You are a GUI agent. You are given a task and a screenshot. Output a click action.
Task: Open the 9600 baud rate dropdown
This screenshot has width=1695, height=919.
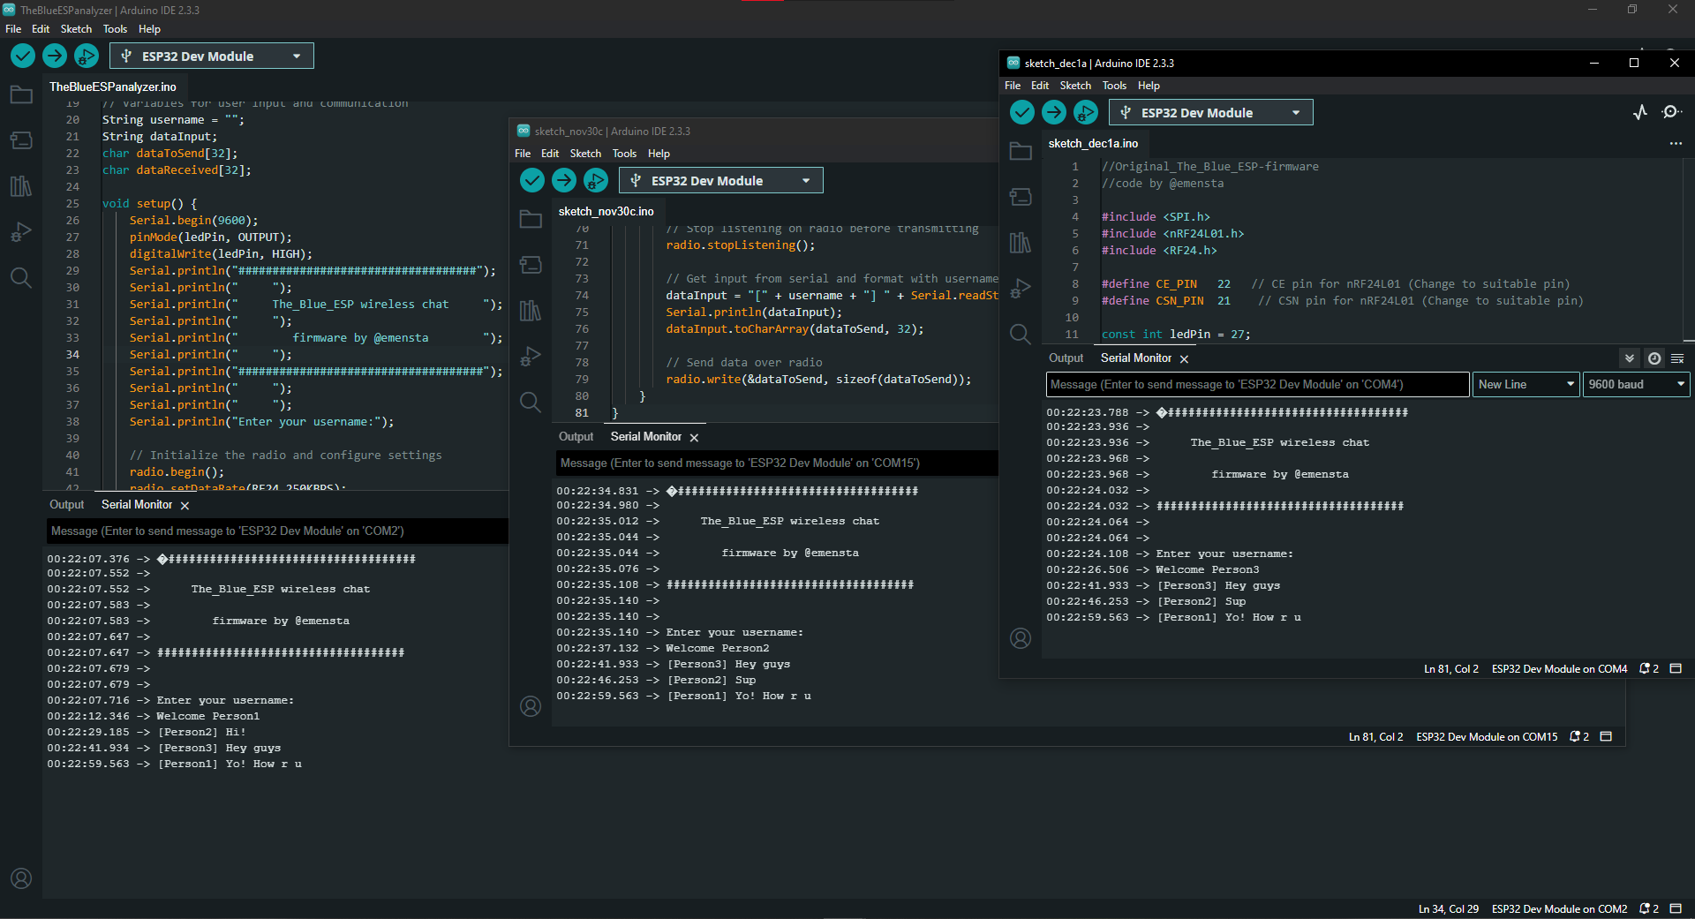coord(1636,384)
